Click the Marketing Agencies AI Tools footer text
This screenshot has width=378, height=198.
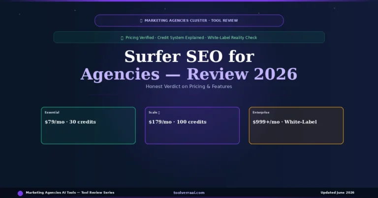click(70, 193)
